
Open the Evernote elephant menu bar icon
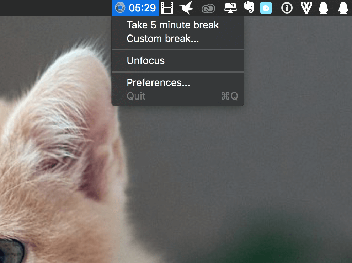point(249,7)
